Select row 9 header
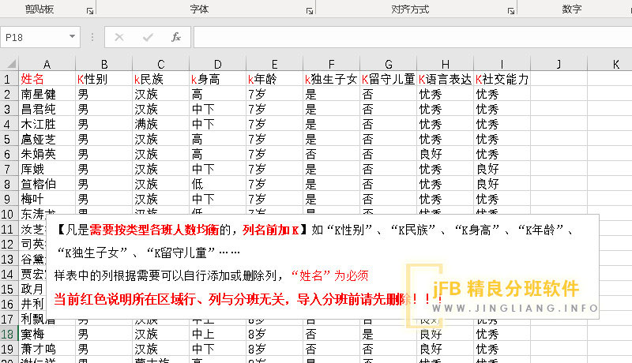The height and width of the screenshot is (363, 632). click(9, 199)
